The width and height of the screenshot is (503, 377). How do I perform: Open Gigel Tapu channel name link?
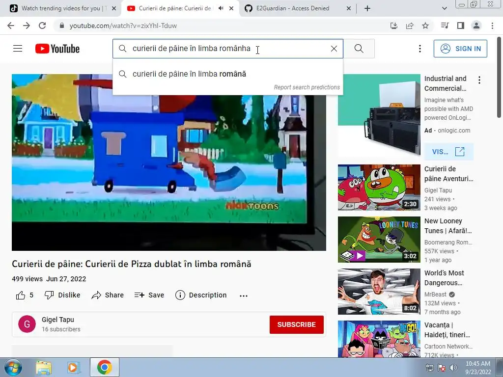pyautogui.click(x=58, y=320)
